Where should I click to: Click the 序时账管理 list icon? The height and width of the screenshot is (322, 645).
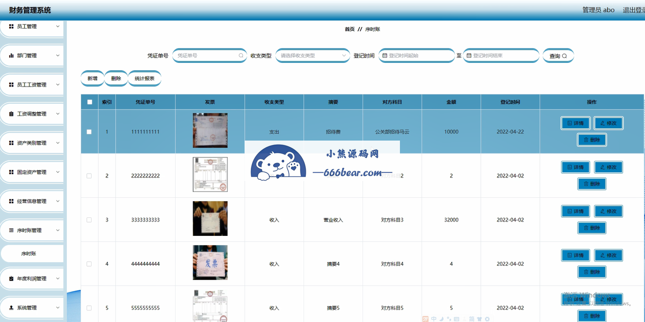click(x=11, y=230)
